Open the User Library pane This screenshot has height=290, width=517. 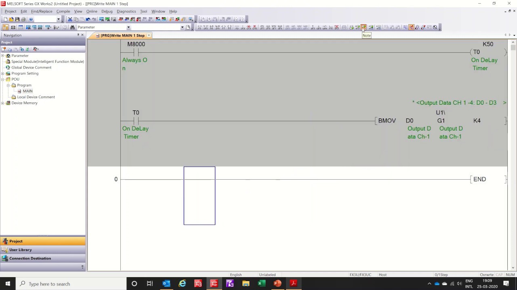(x=43, y=250)
